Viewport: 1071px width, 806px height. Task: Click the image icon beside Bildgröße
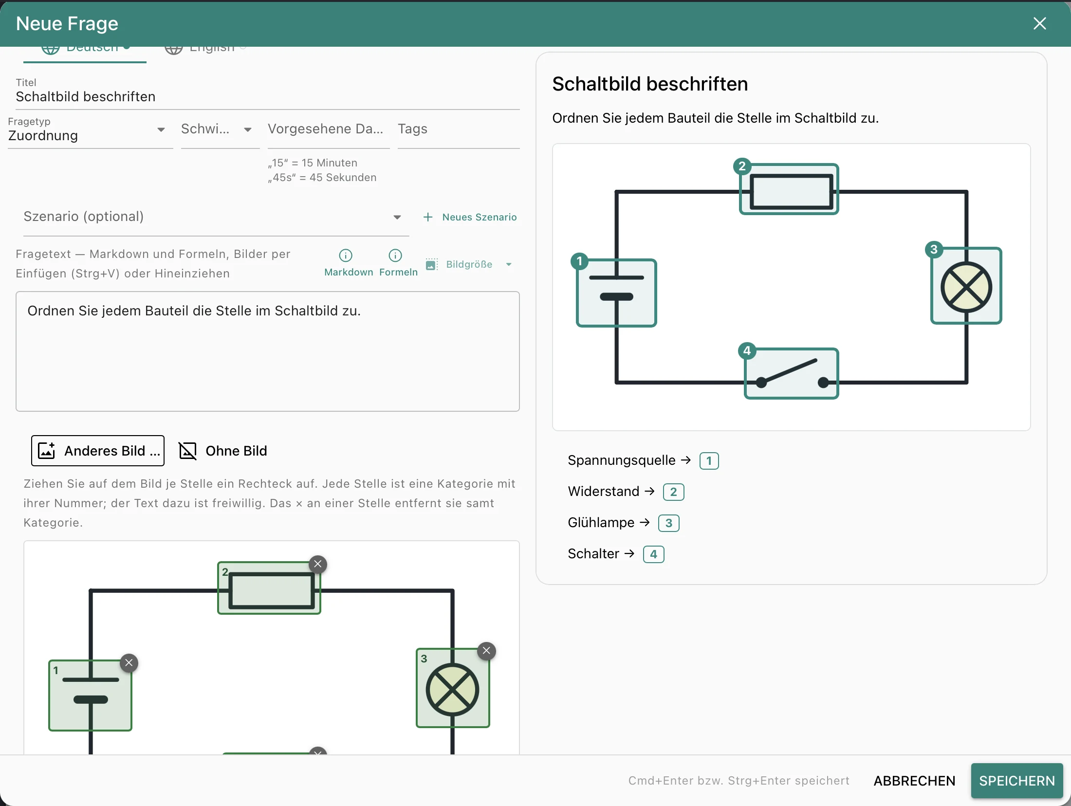click(431, 264)
